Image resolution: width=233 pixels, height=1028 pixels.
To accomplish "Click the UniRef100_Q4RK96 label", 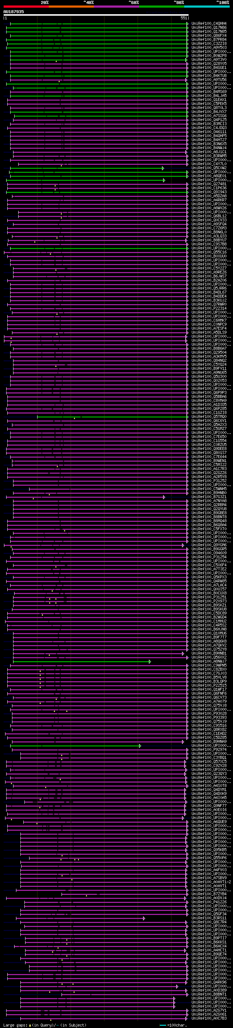I will (x=209, y=982).
